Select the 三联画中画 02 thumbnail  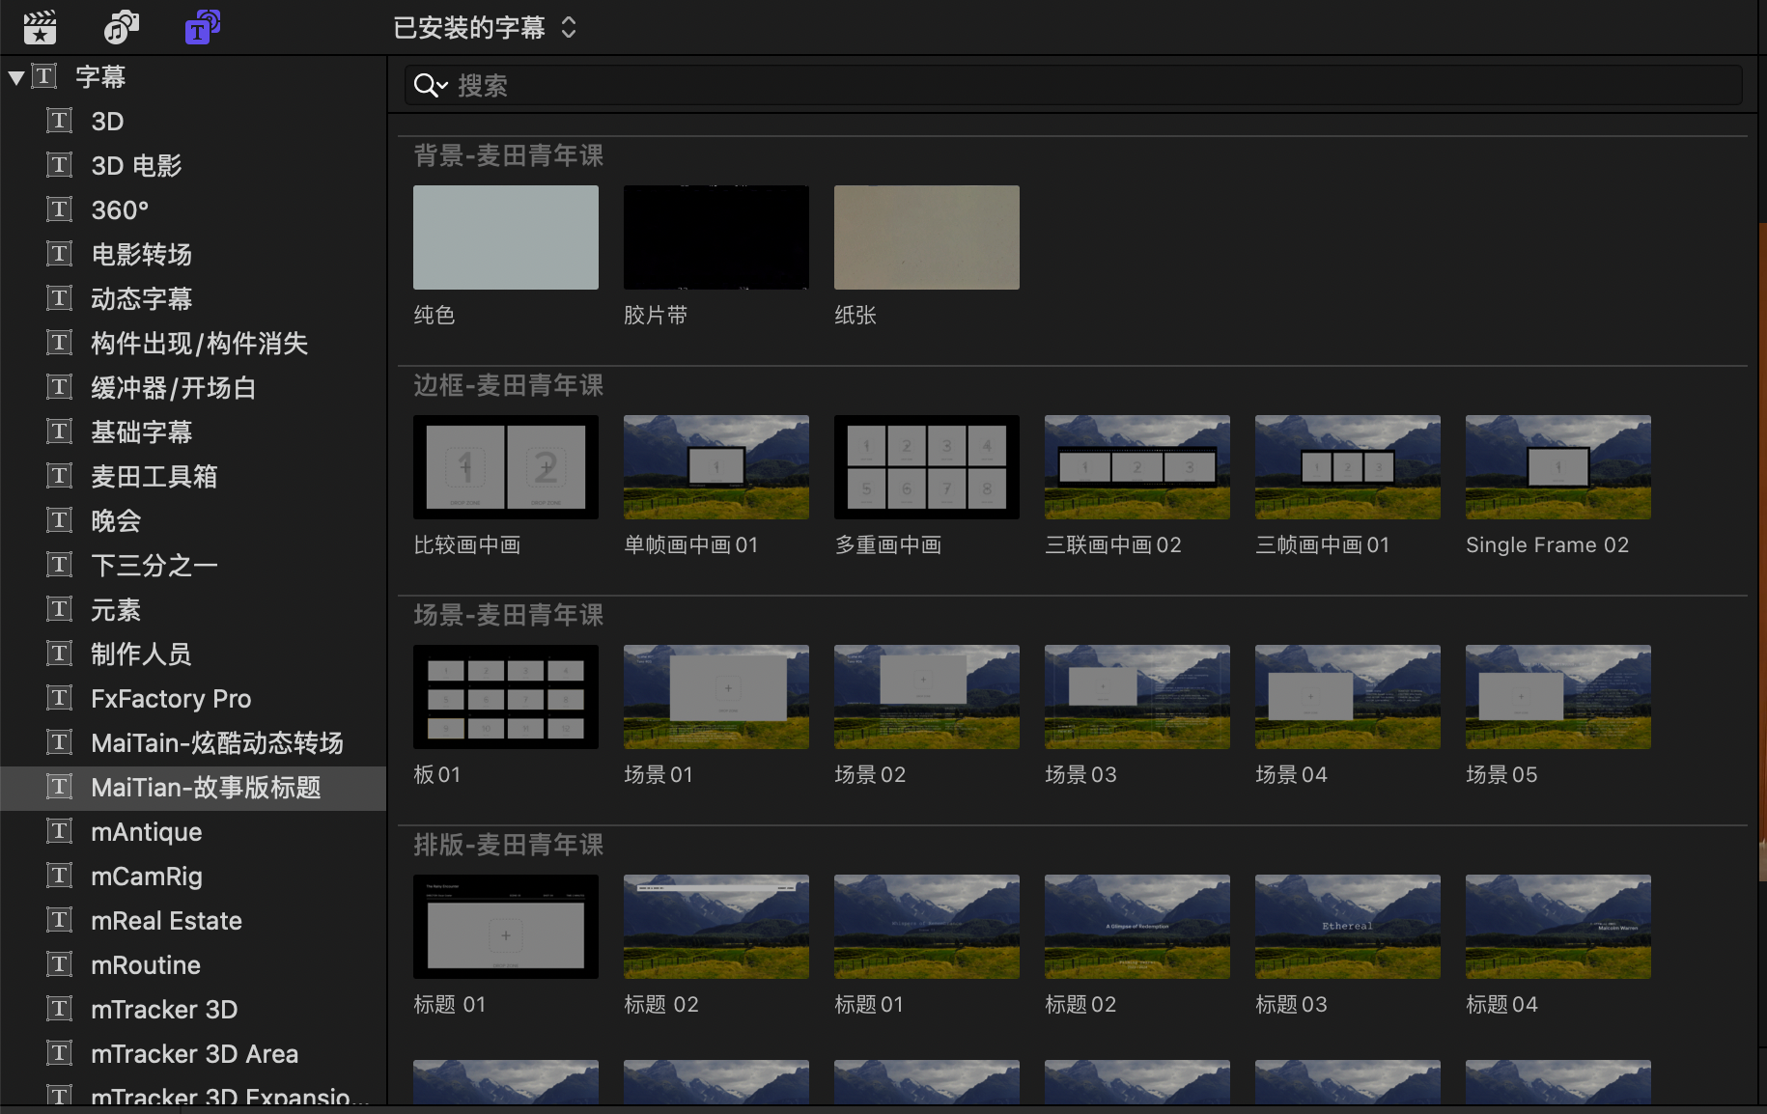tap(1137, 467)
